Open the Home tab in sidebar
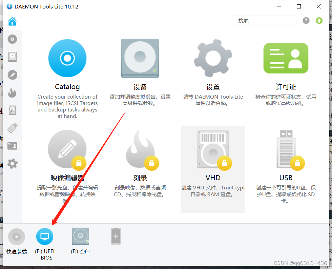 (x=12, y=21)
